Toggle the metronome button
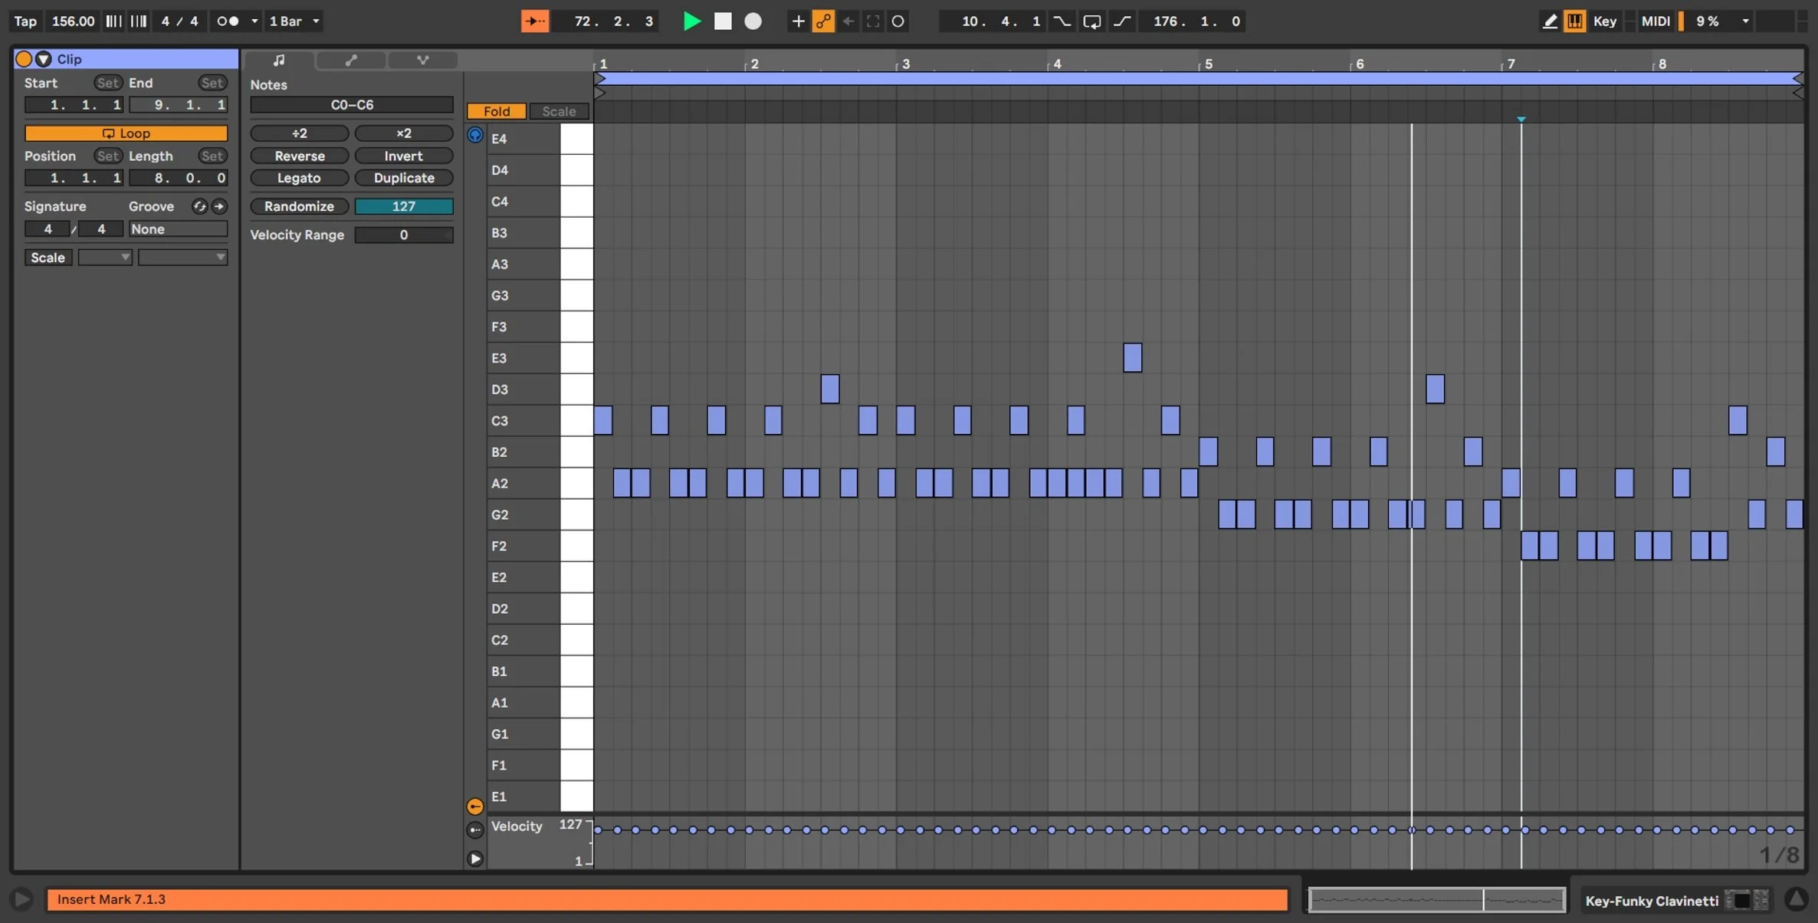1818x923 pixels. tap(228, 21)
